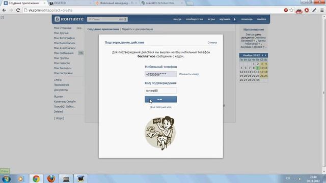326x183 pixels.
Task: Switch to the Создание приложения tab
Action: click(24, 3)
